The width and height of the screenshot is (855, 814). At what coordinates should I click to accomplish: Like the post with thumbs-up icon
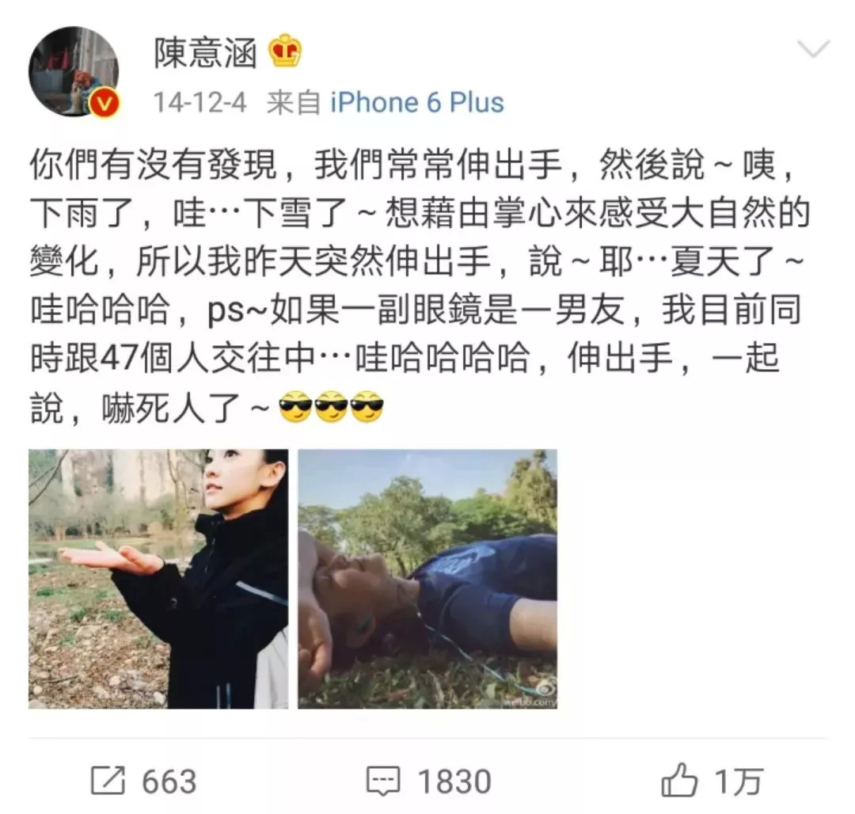point(679,780)
